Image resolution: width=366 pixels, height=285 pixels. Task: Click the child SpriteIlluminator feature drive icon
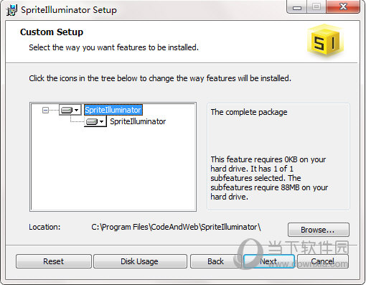[92, 121]
